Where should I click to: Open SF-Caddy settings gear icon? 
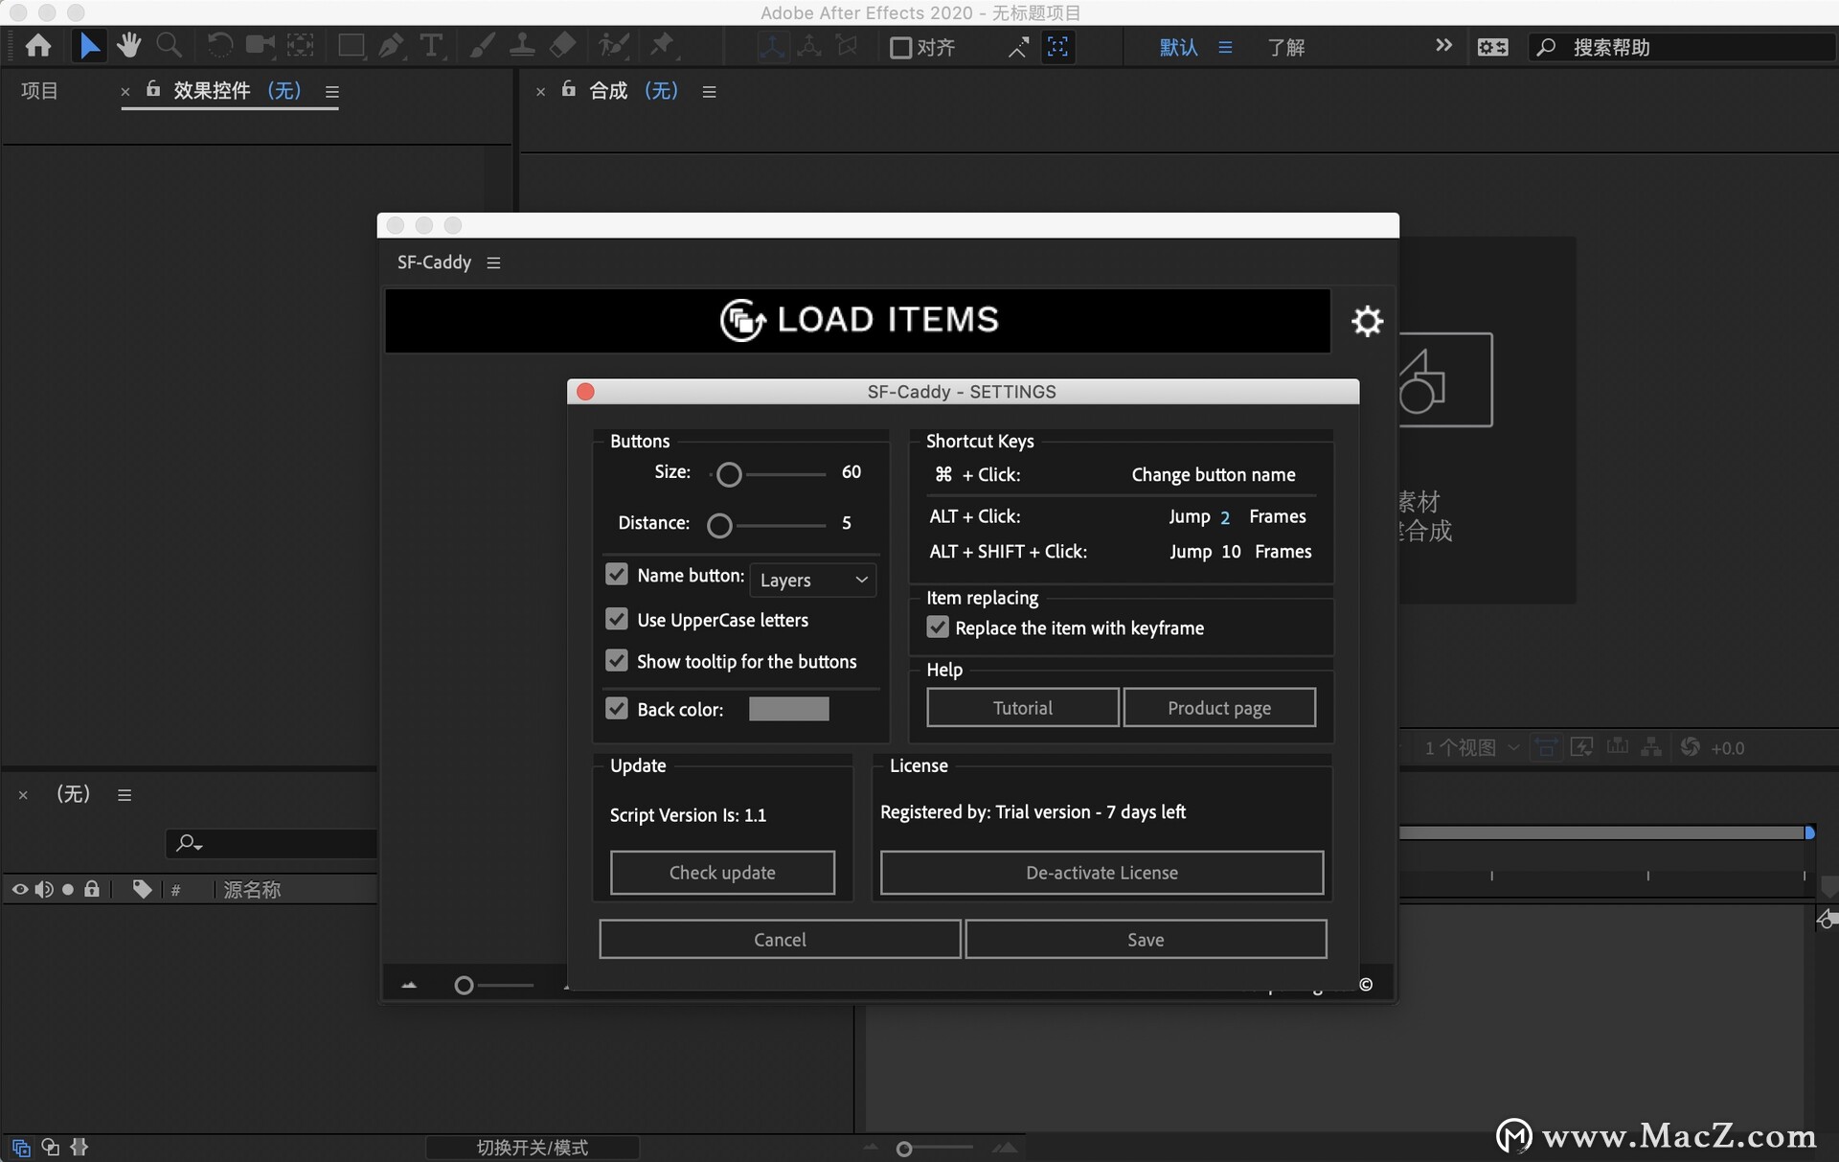pos(1367,321)
